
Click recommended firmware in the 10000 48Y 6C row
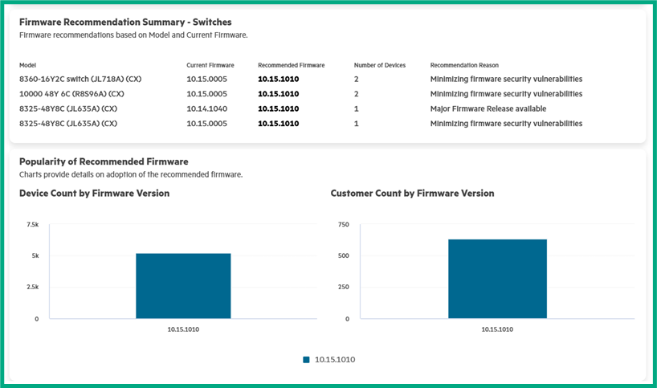tap(278, 94)
